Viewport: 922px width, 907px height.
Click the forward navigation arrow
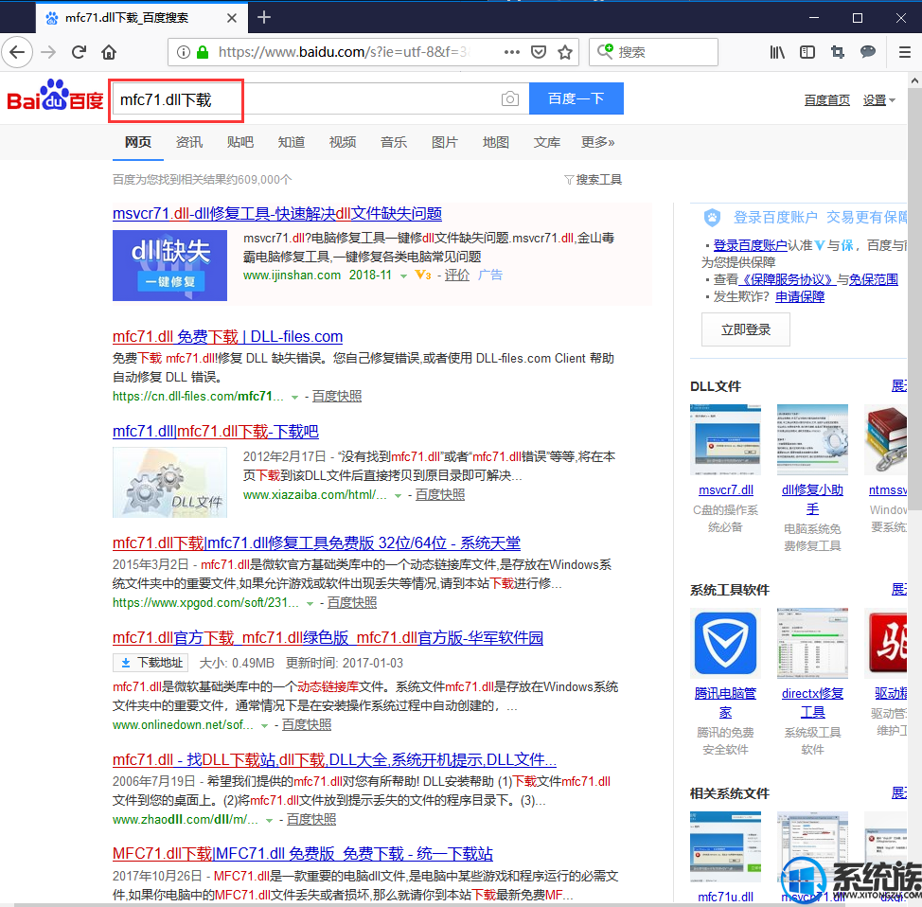pyautogui.click(x=48, y=52)
